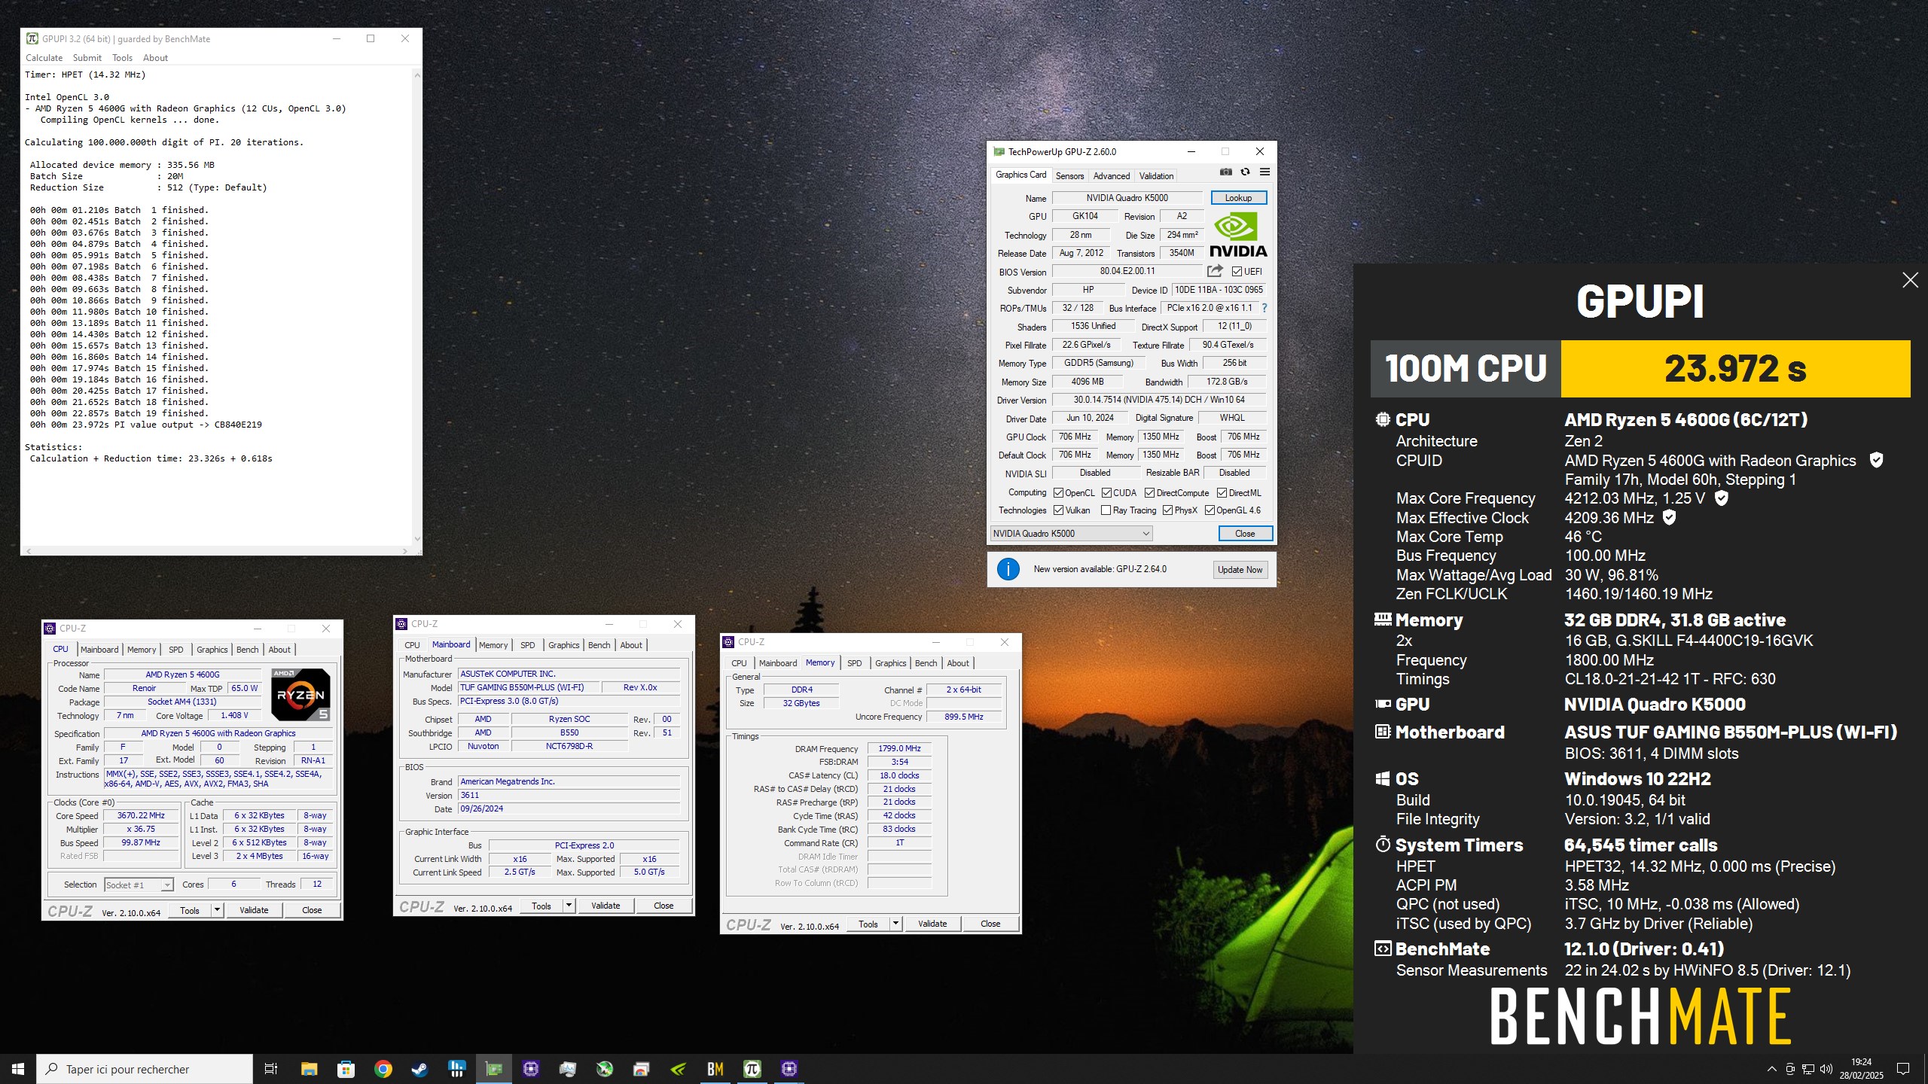This screenshot has height=1084, width=1928.
Task: Expand Tools dropdown arrow in CPU-Z Mainboard window
Action: (x=569, y=906)
